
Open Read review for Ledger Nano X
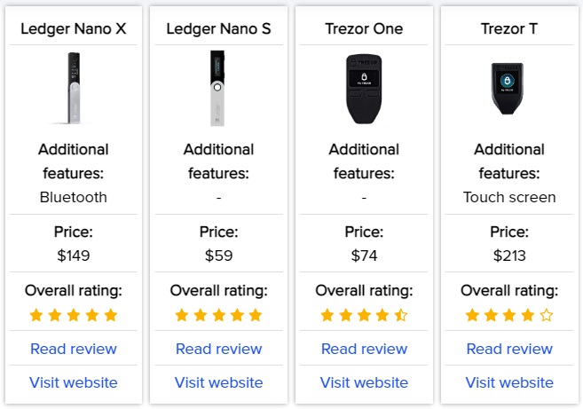[74, 349]
